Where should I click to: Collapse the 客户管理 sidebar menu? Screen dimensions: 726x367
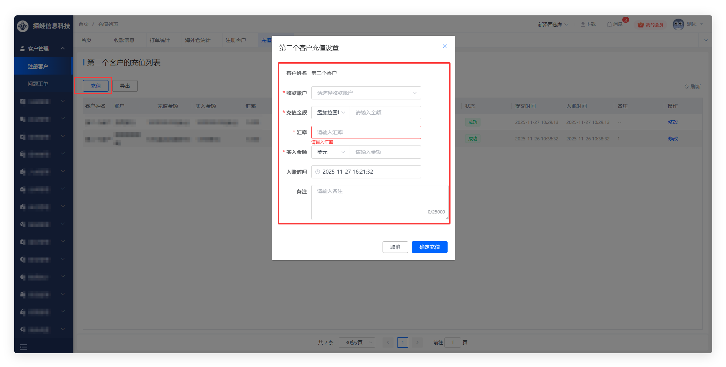[63, 49]
